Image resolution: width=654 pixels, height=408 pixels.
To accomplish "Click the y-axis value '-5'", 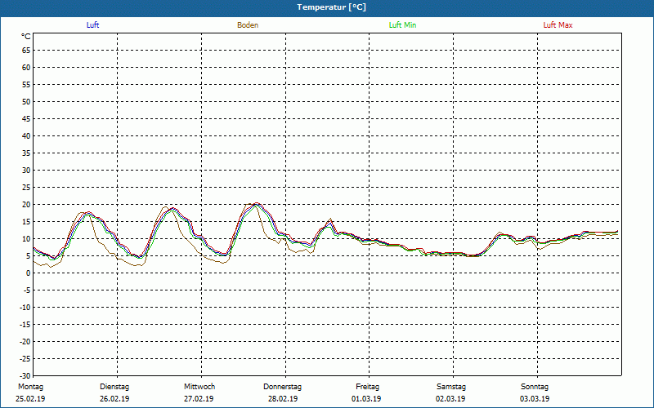I will [27, 290].
